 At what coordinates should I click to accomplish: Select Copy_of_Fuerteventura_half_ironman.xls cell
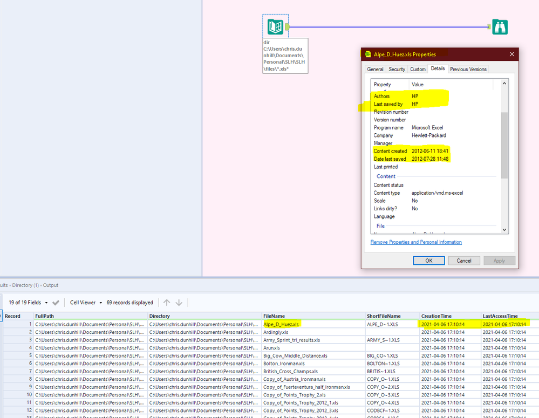click(x=313, y=387)
